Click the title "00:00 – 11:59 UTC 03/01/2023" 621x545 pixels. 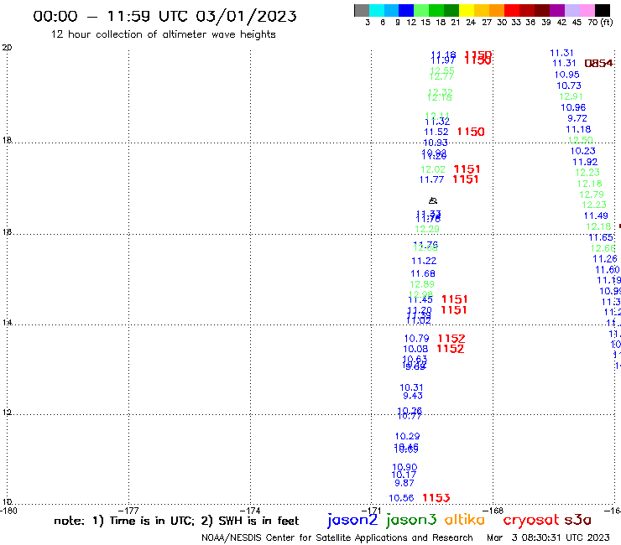click(164, 16)
